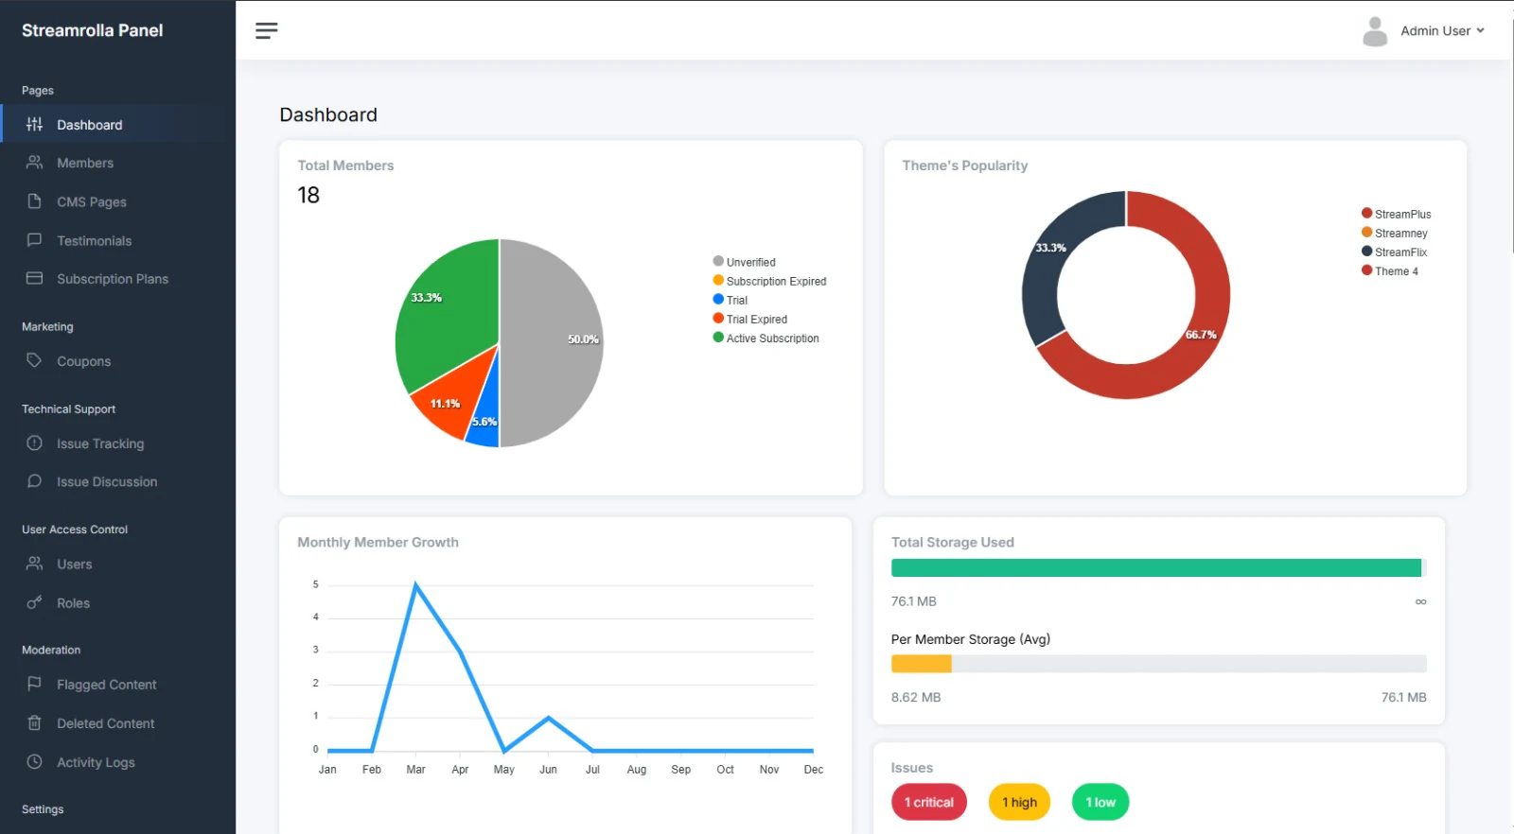Click the Total Members count 18
The width and height of the screenshot is (1514, 834).
pyautogui.click(x=308, y=195)
